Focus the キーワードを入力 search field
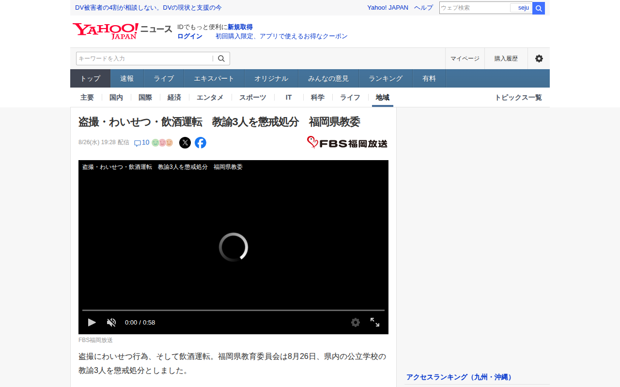Screen dimensions: 620x387 tap(144, 59)
